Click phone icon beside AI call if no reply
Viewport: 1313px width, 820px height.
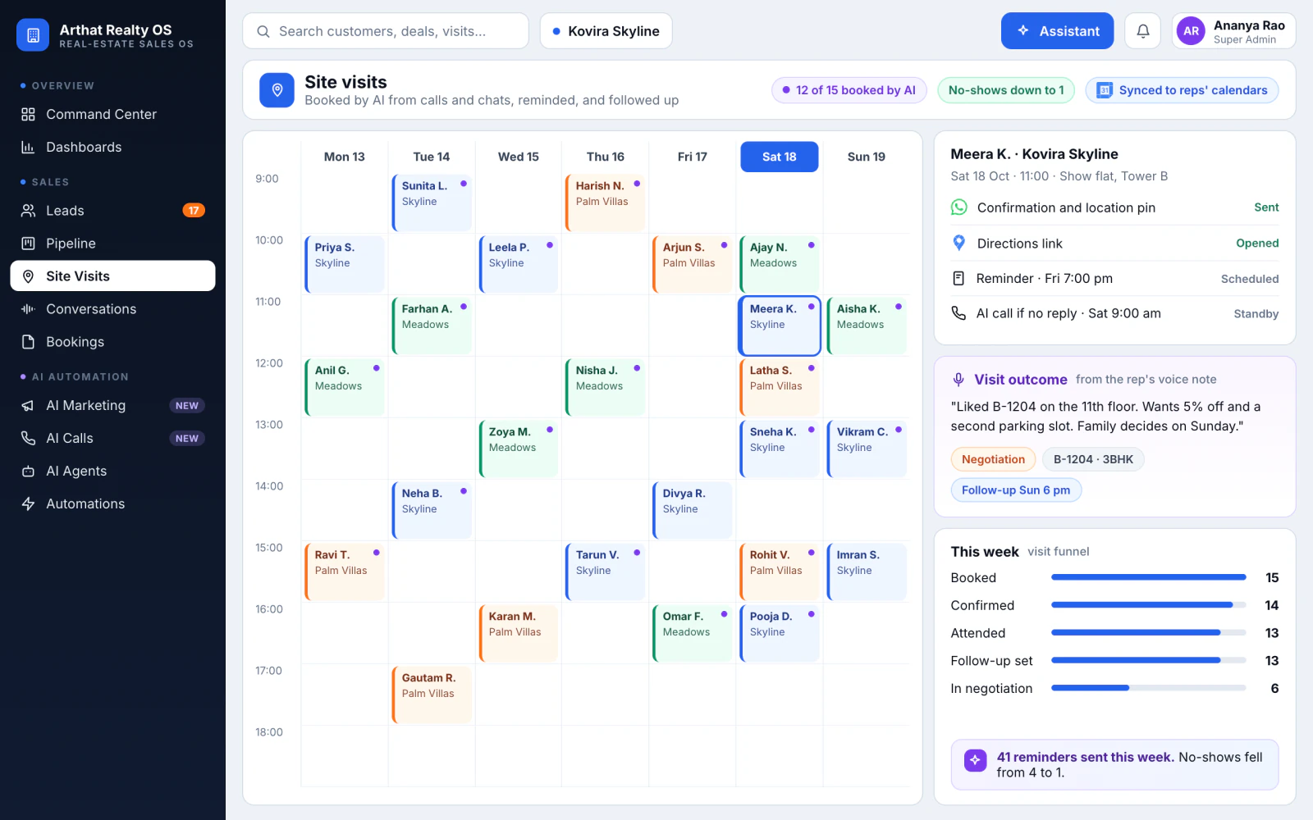(958, 313)
